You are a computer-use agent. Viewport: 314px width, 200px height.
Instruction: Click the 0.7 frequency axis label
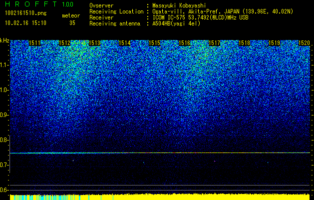point(4,165)
